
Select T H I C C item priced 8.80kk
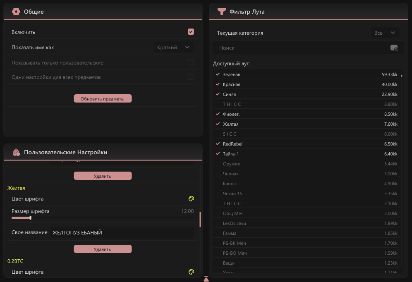[x=307, y=104]
